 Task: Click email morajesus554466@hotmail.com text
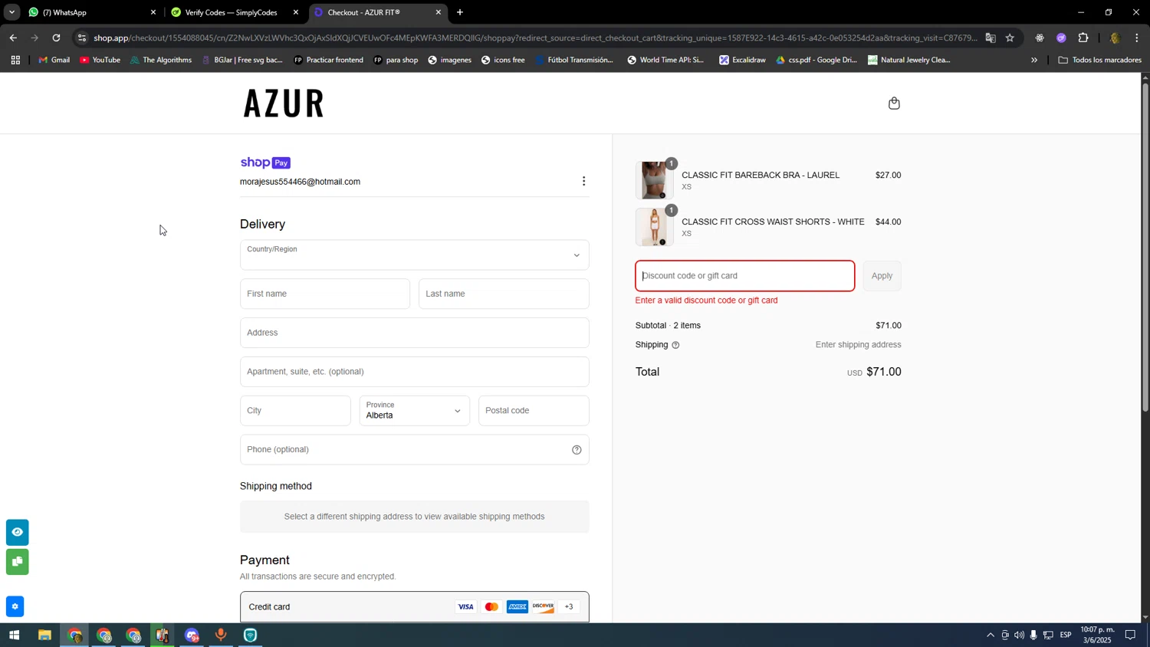300,182
